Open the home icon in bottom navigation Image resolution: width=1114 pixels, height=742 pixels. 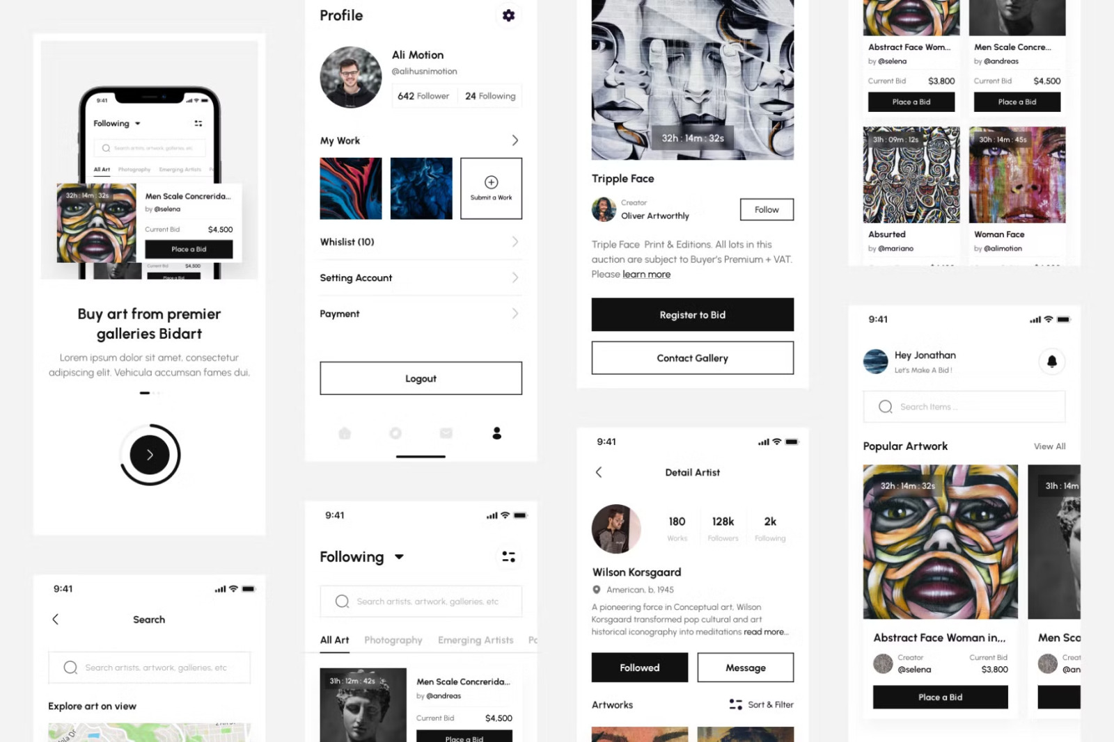point(345,433)
